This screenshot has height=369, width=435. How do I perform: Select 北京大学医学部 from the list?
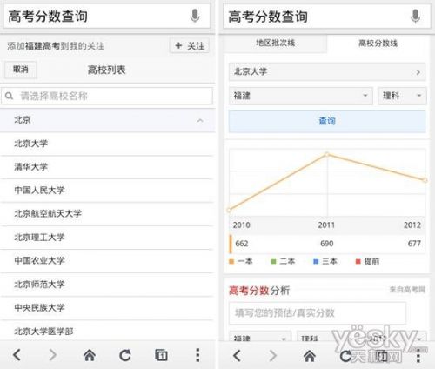[107, 331]
